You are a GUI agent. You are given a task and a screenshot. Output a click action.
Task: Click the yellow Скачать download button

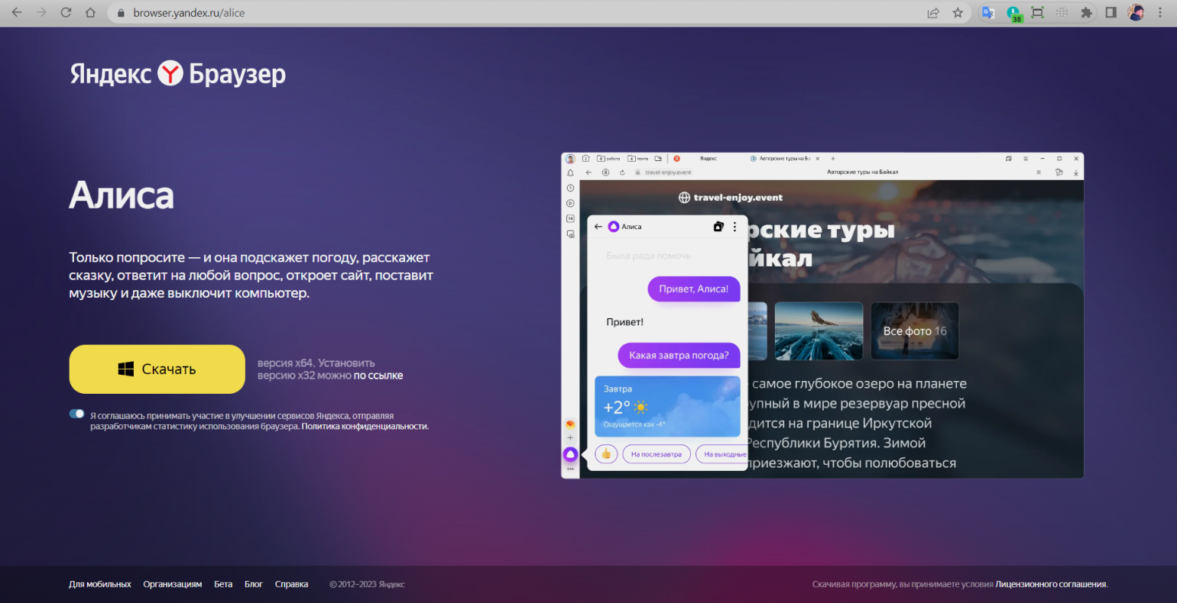click(x=157, y=369)
